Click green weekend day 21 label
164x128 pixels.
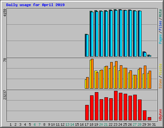[x=106, y=124]
